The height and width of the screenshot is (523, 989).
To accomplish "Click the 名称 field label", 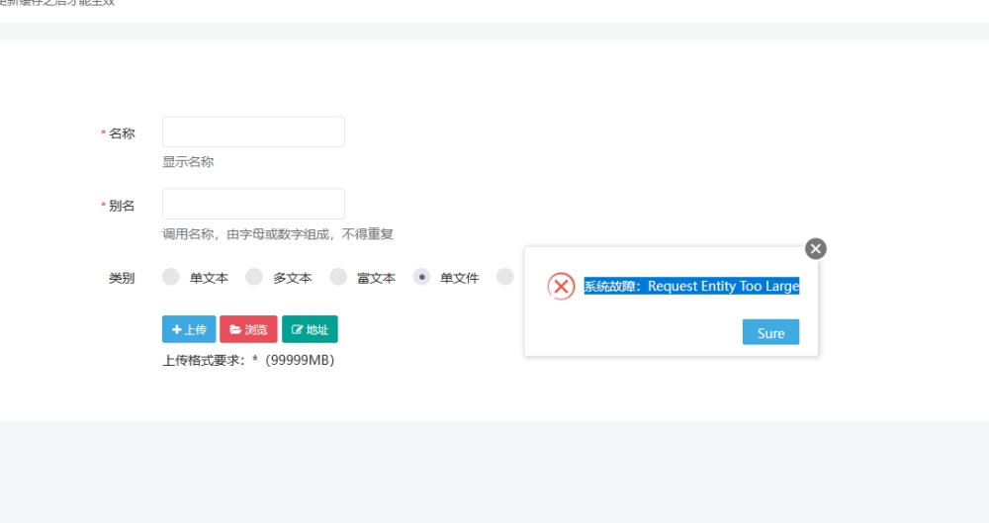I will coord(122,133).
